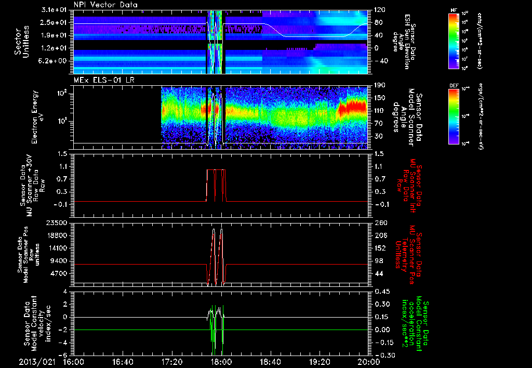The image size is (532, 368).
Task: Click the 190 scanner angle tick label
Action: tap(380, 85)
